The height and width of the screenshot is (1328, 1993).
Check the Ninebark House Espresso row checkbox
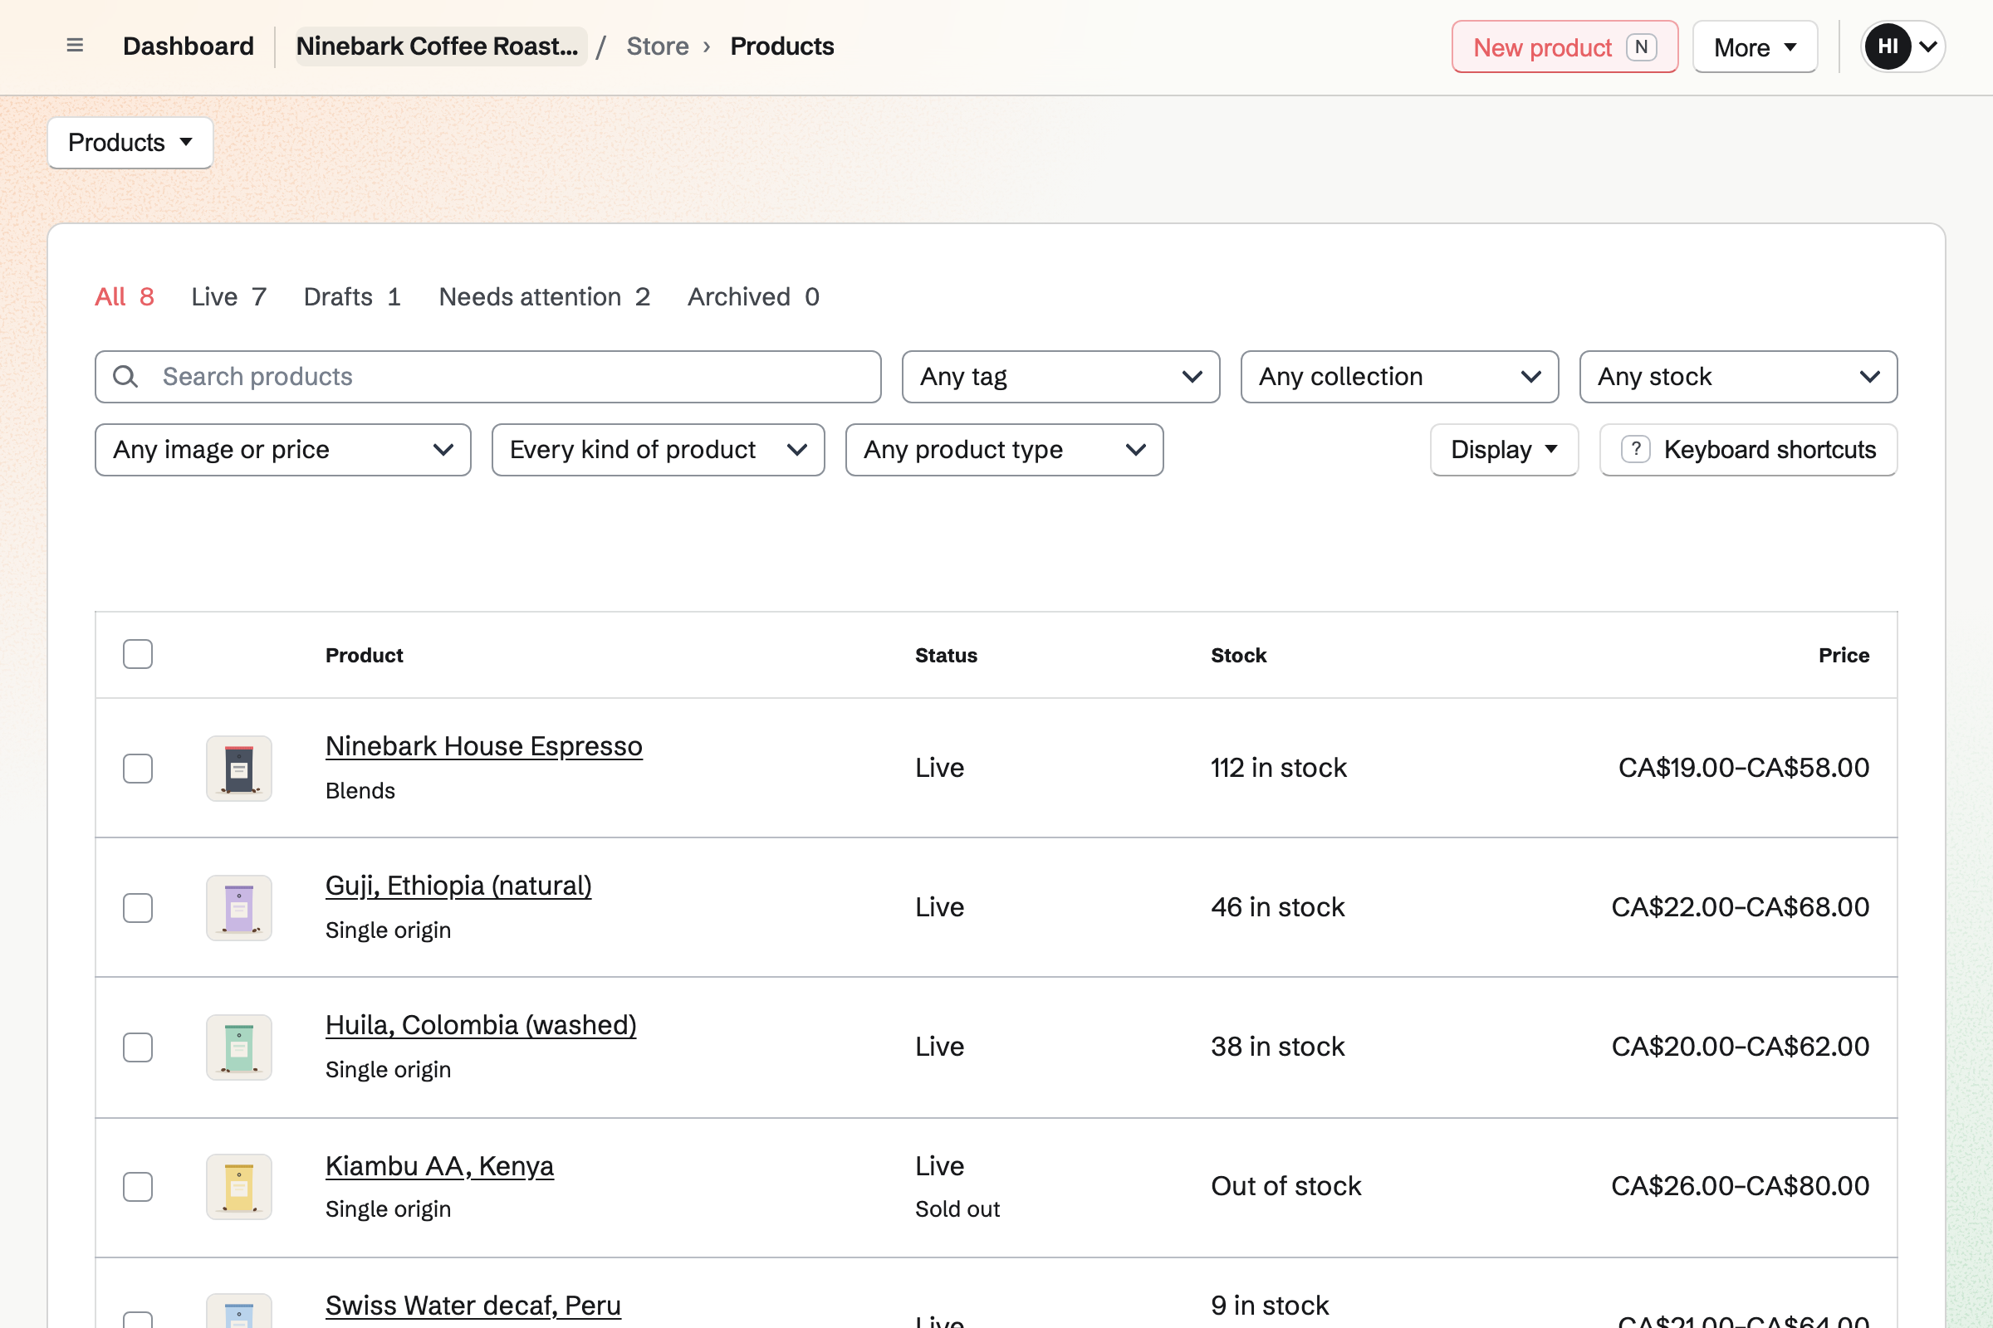[137, 769]
